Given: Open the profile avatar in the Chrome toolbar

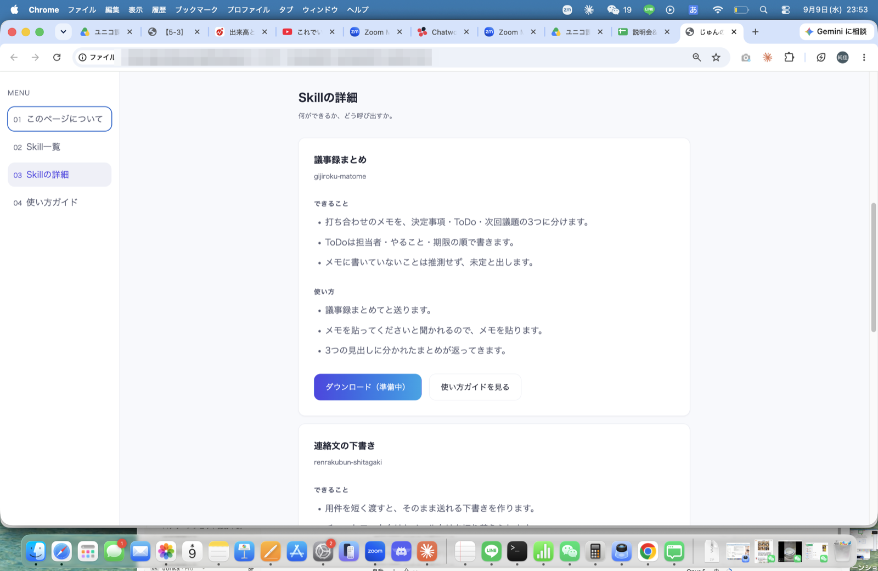Looking at the screenshot, I should pyautogui.click(x=842, y=57).
